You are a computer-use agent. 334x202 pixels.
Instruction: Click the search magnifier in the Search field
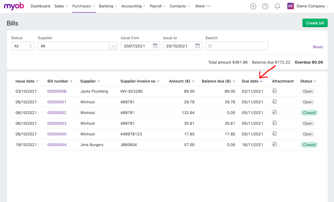210,46
